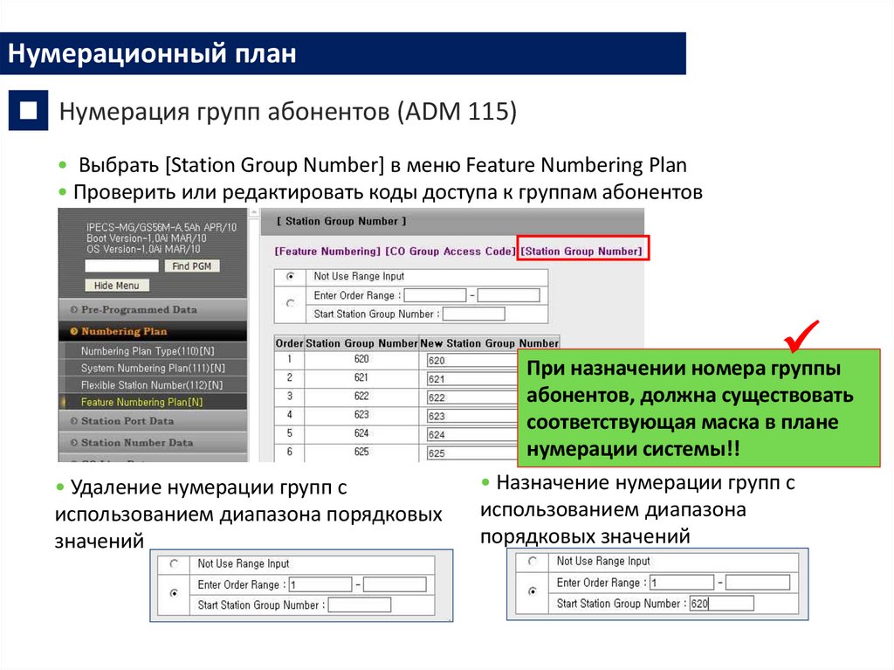Click the Order column header
894x670 pixels.
pyautogui.click(x=289, y=343)
